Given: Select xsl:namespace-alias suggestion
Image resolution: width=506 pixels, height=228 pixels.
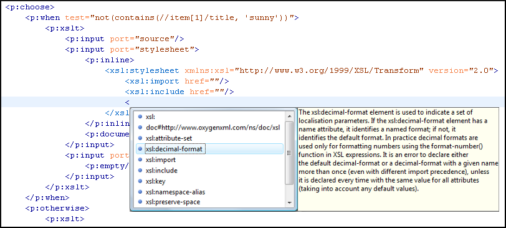Looking at the screenshot, I should [x=210, y=192].
